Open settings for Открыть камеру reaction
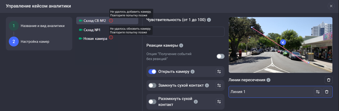The width and height of the screenshot is (339, 111). [219, 72]
